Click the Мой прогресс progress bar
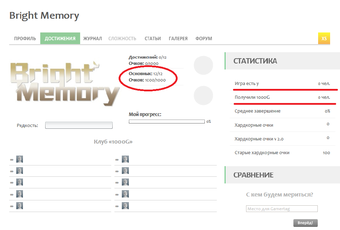This screenshot has height=230, width=340. pos(167,122)
